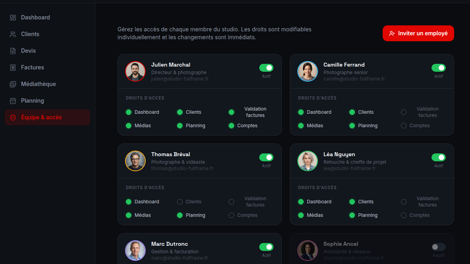Image resolution: width=470 pixels, height=264 pixels.
Task: Click Marc Dutronc's avatar picture
Action: click(135, 251)
